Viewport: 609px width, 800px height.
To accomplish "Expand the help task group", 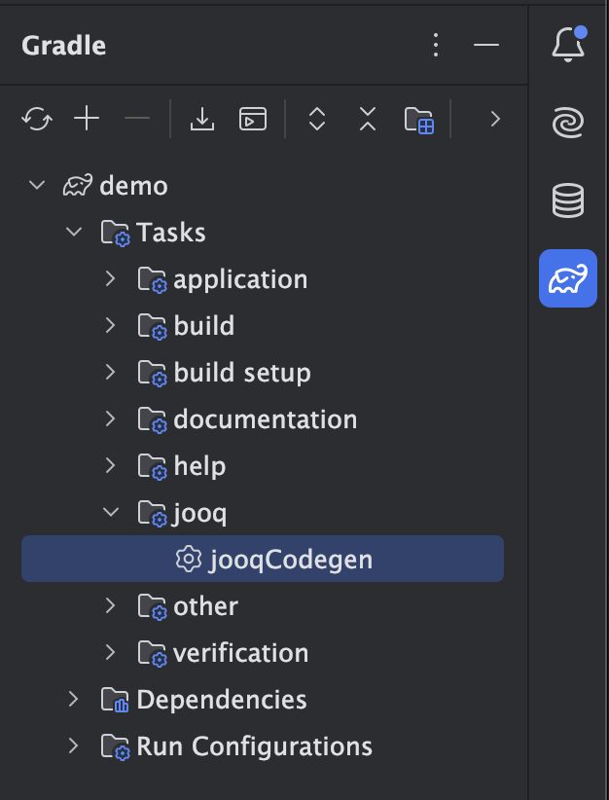I will point(110,465).
